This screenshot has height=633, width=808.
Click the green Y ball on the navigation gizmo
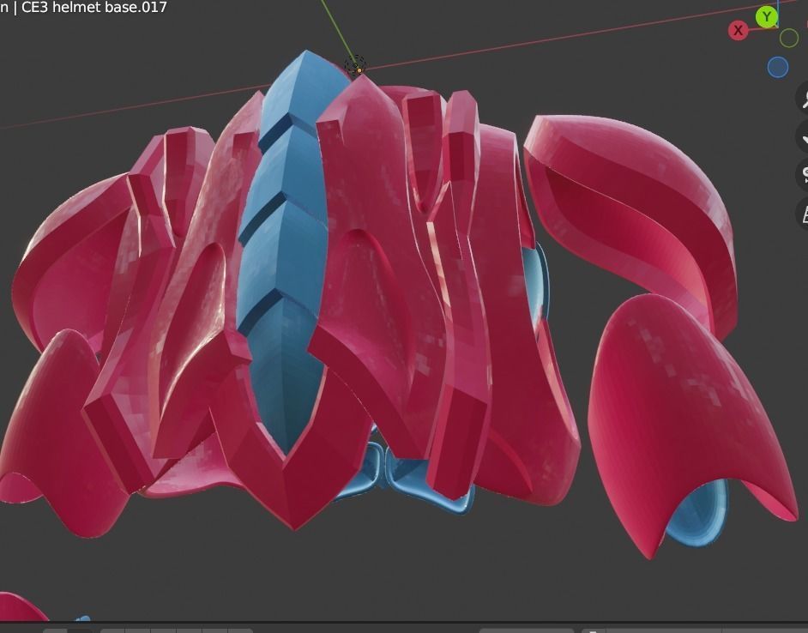pyautogui.click(x=765, y=15)
